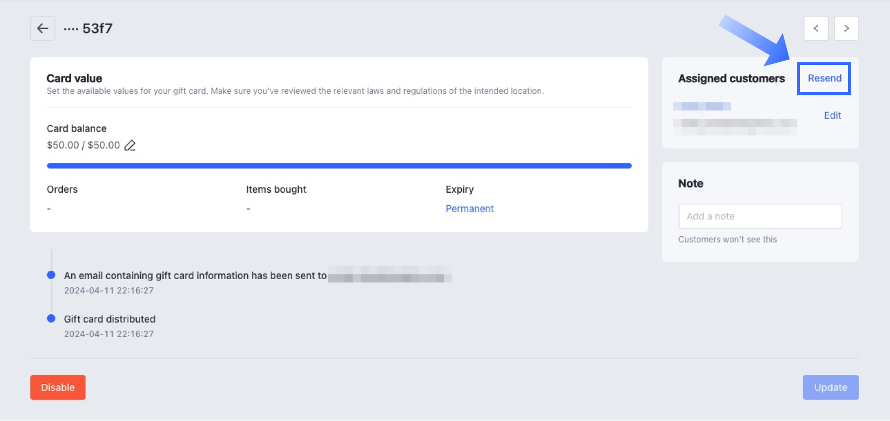Open the Permanent expiry setting
The width and height of the screenshot is (890, 421).
coord(470,208)
